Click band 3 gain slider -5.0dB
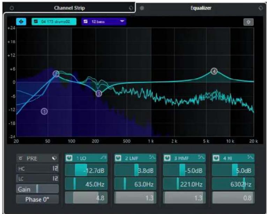The image size is (267, 214). coord(184,170)
